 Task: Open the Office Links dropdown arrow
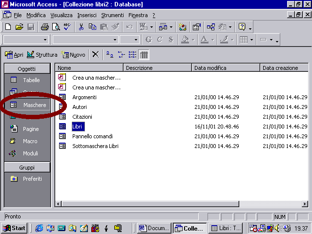tap(152, 27)
